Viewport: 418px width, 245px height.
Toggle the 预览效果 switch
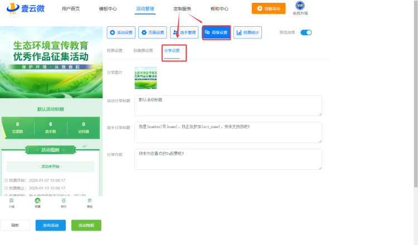click(x=306, y=33)
